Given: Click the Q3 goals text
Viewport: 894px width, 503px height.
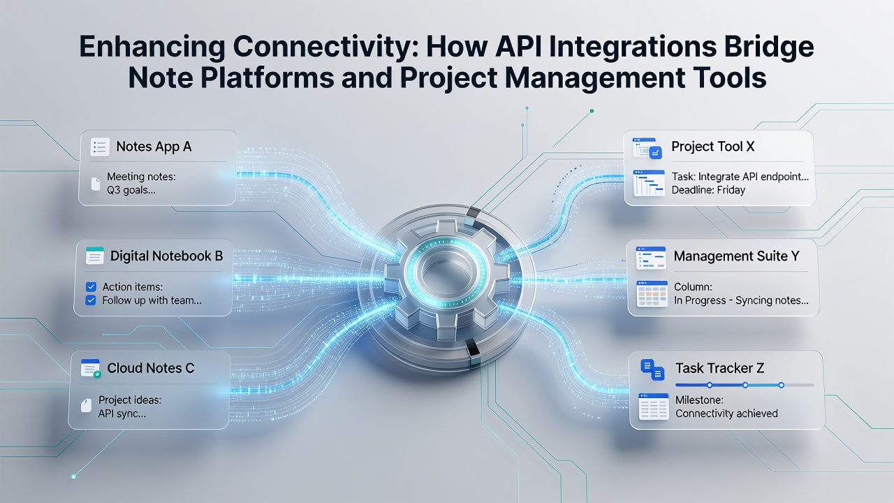Looking at the screenshot, I should point(131,189).
